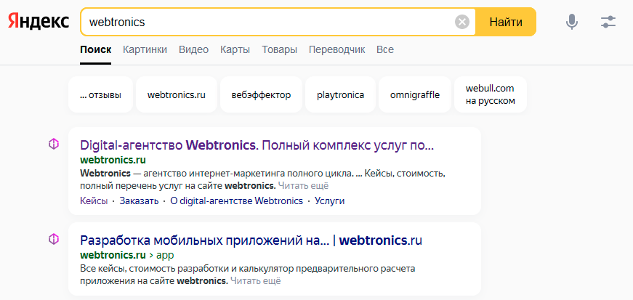This screenshot has width=633, height=300.
Task: Click favicon beside Разработка мобильных приложений result
Action: 53,240
